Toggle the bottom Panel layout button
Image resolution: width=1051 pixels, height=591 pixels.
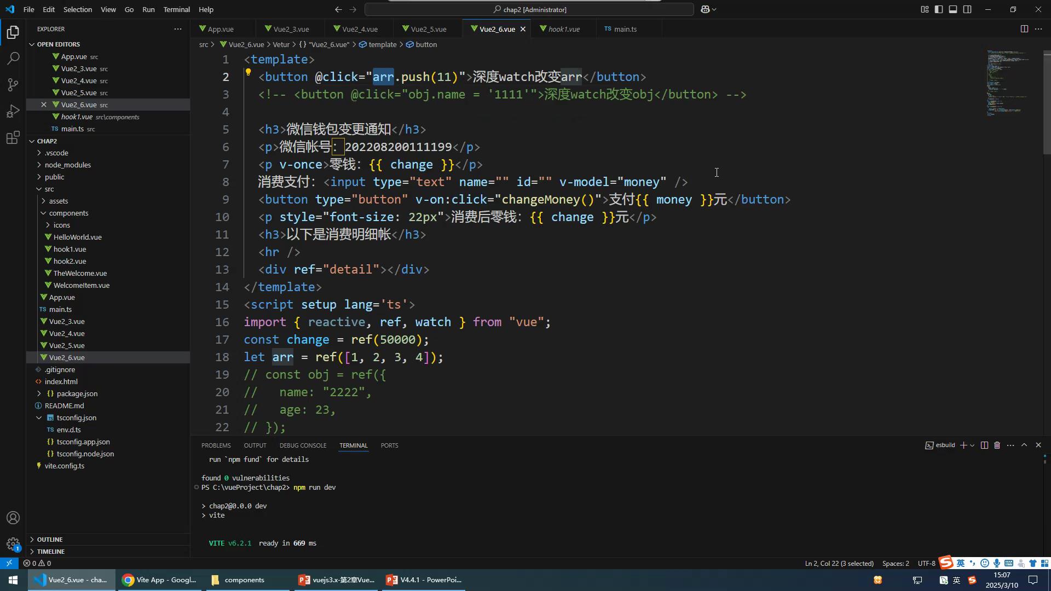953,9
